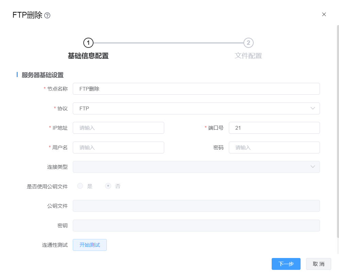The image size is (339, 277).
Task: Start connectivity test with 开始测试
Action: click(x=90, y=245)
